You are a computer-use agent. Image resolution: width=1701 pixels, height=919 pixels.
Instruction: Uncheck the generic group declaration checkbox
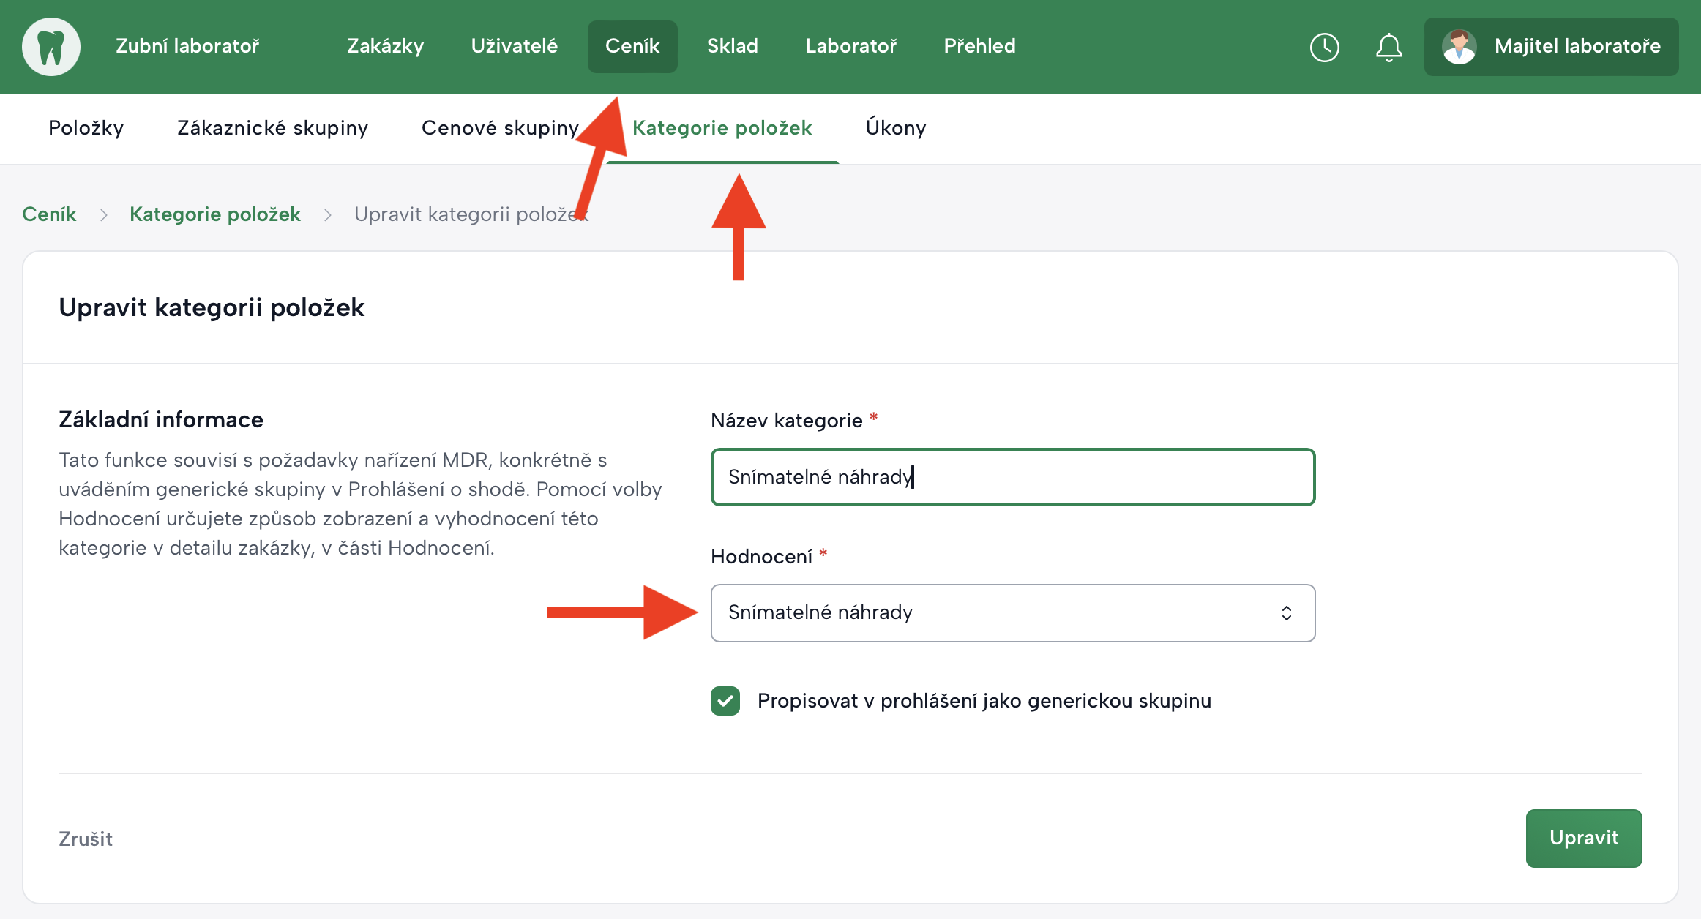pyautogui.click(x=725, y=701)
